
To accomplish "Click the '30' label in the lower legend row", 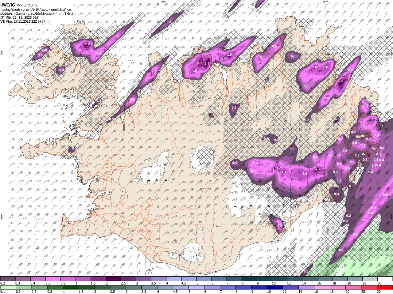I will click(379, 292).
